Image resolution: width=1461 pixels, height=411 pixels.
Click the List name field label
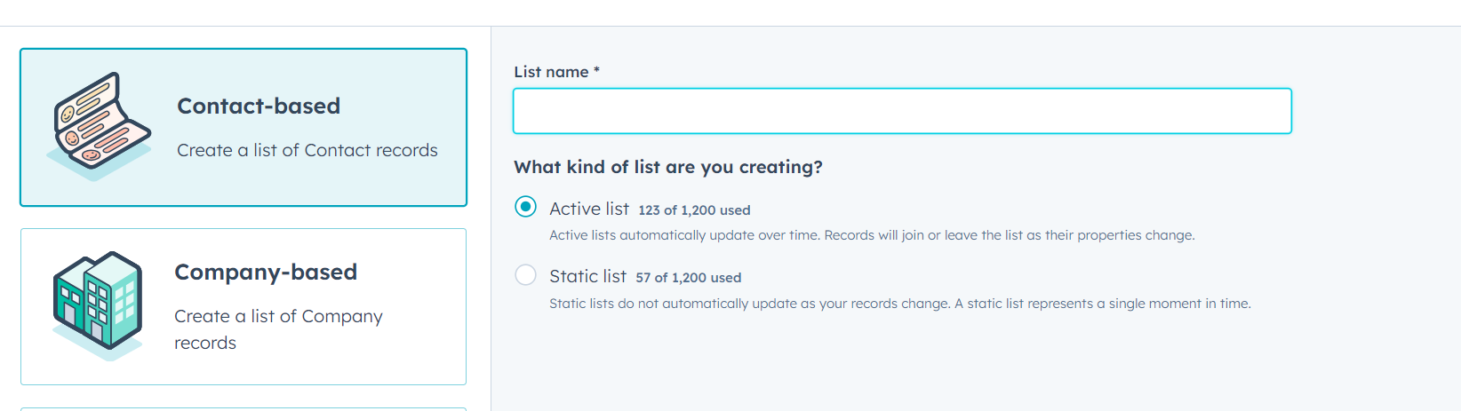tap(556, 72)
